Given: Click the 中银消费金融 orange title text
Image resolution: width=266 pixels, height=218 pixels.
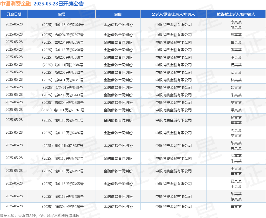Looking at the screenshot, I should pos(16,4).
